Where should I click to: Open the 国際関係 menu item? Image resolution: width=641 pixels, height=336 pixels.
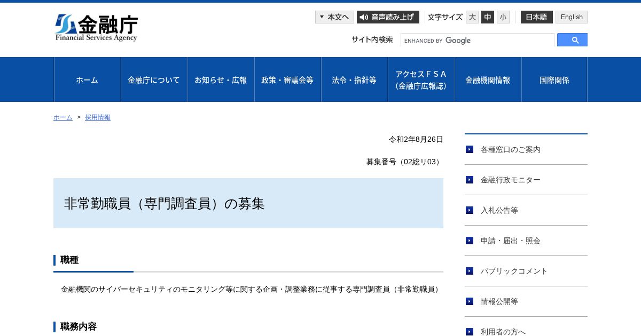pyautogui.click(x=554, y=79)
